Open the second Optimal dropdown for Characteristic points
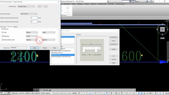 49,40
